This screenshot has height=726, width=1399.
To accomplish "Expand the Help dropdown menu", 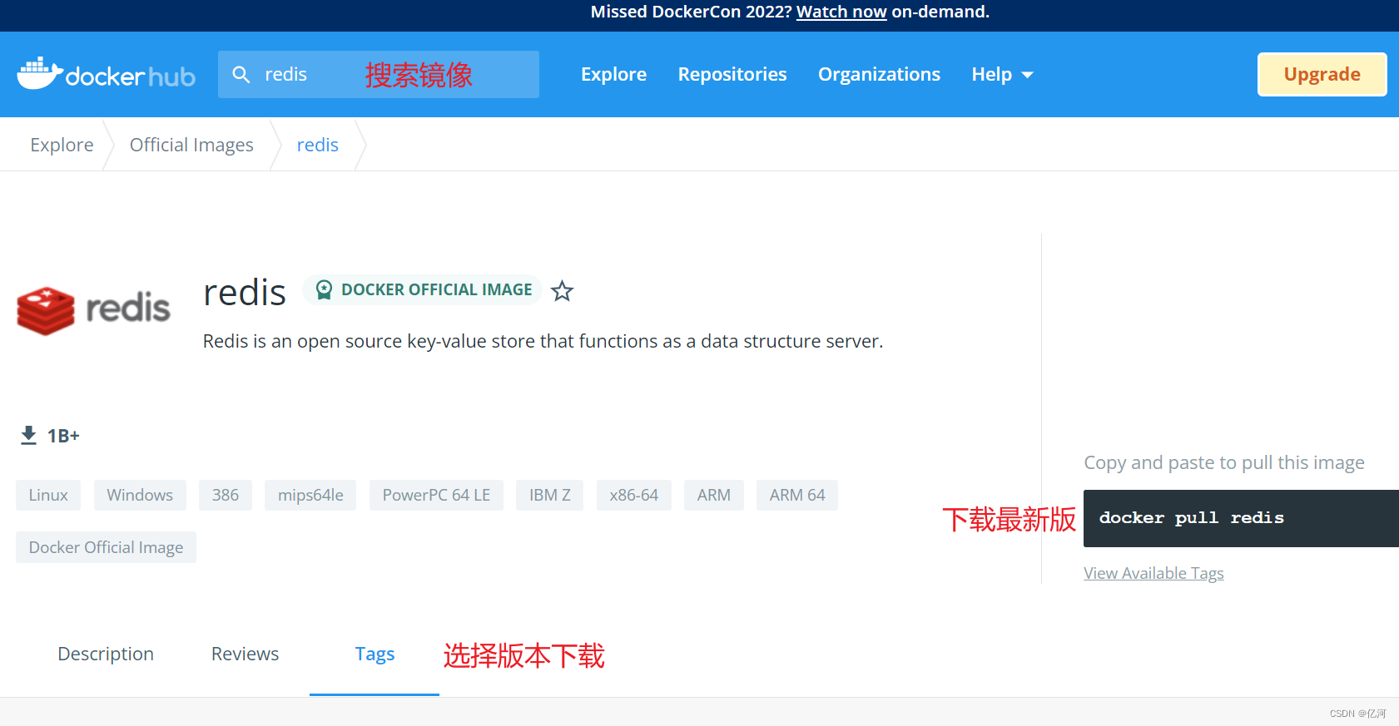I will click(x=1002, y=74).
